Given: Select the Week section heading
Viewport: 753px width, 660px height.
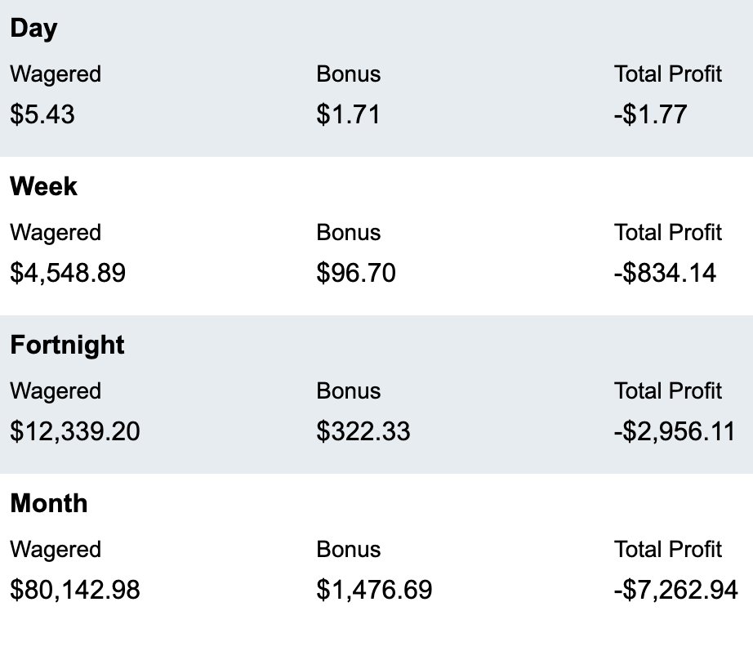Looking at the screenshot, I should click(43, 186).
